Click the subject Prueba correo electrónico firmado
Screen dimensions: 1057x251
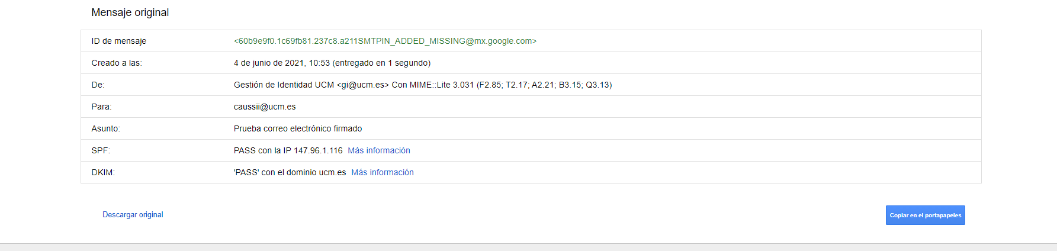[298, 128]
